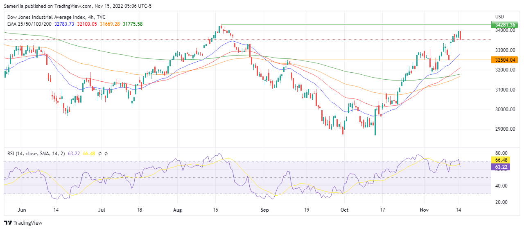Click the Aug label on the time axis

[177, 210]
